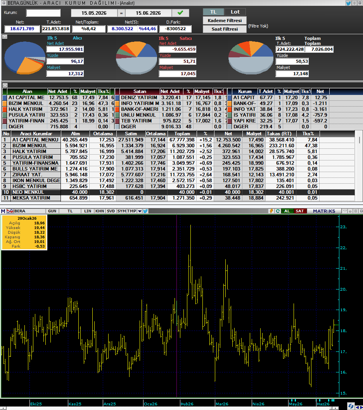Viewport: 363px width, 410px height.
Task: Open the triangle menu right of MATRIKS logo
Action: [345, 211]
